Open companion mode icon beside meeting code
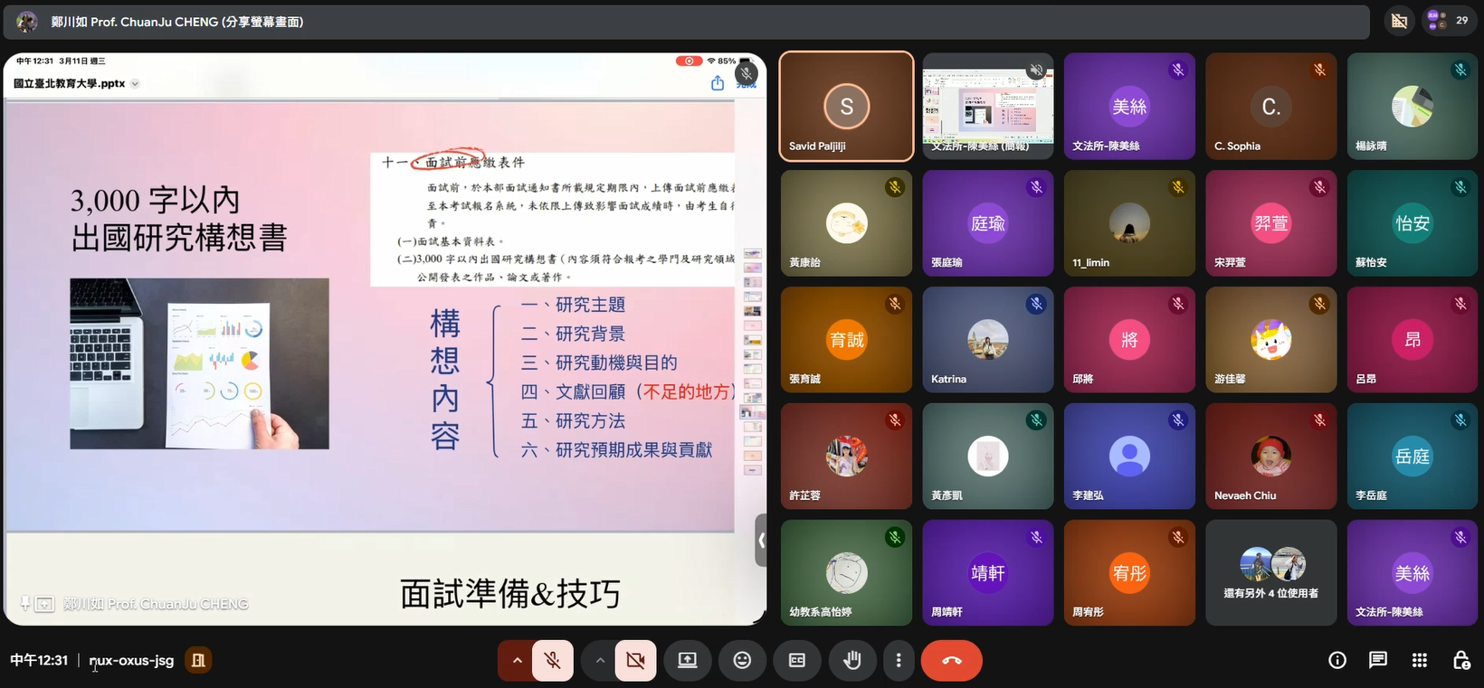Viewport: 1484px width, 688px height. click(198, 661)
